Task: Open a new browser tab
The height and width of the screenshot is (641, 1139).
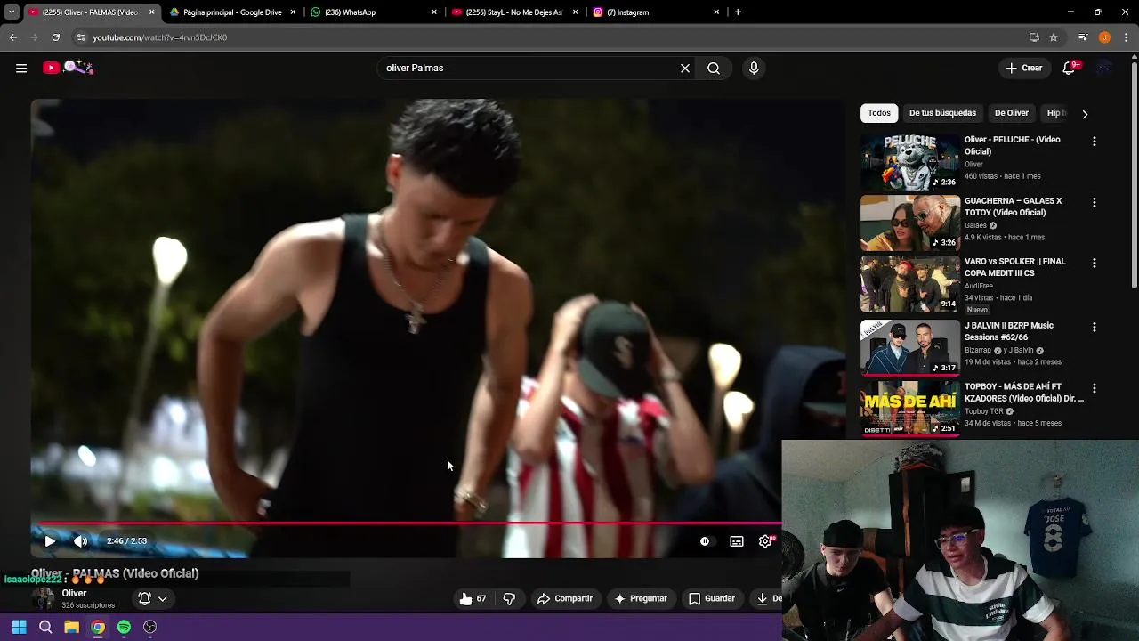Action: tap(738, 12)
